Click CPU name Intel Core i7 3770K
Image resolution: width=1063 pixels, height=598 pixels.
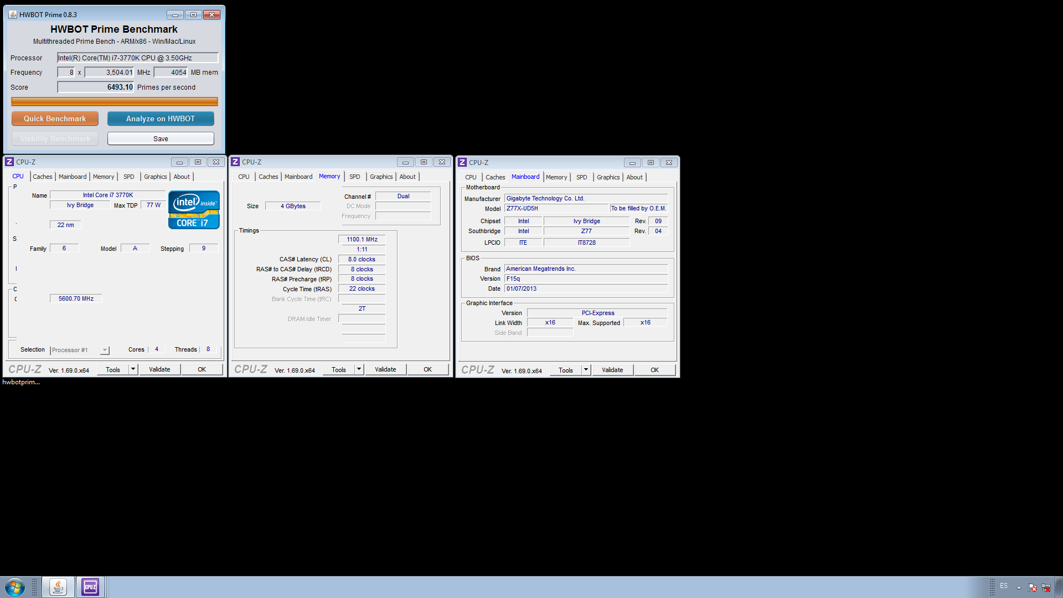point(108,195)
